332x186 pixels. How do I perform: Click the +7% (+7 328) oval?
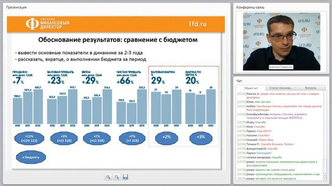click(x=132, y=138)
